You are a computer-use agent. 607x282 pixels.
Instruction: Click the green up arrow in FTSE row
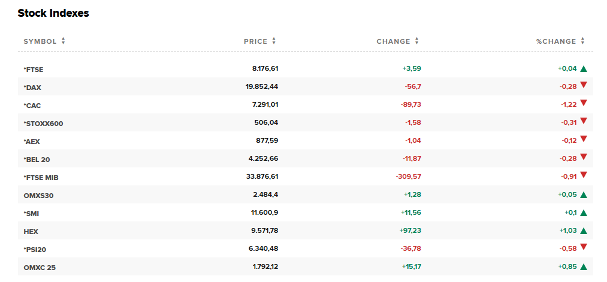point(584,69)
